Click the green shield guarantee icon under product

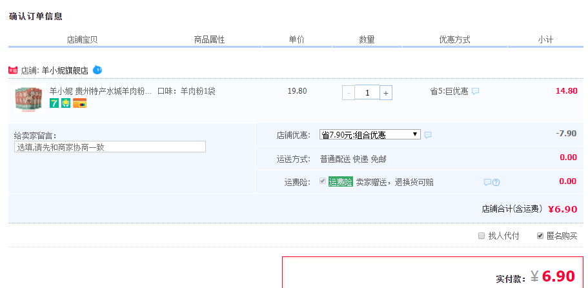tap(66, 103)
